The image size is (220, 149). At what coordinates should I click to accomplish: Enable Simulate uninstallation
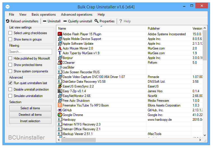tap(10, 96)
